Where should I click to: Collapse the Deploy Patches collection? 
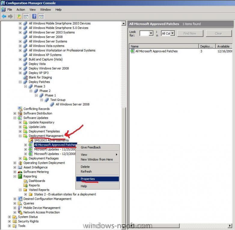[20, 82]
